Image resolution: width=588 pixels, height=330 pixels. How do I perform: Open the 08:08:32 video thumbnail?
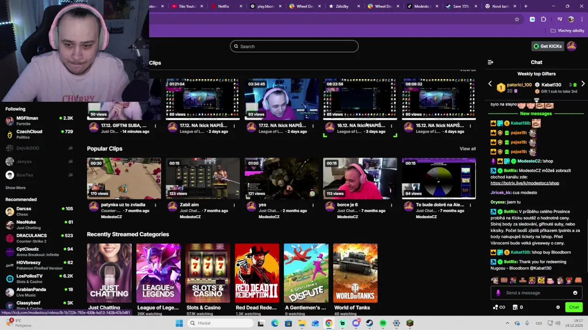439,99
